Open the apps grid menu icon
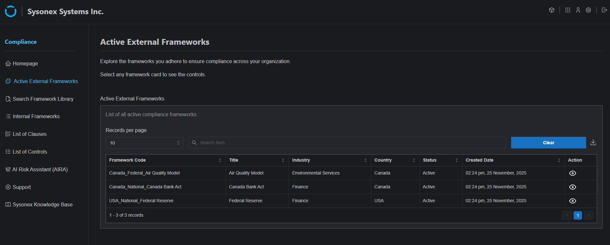610x245 pixels. [x=568, y=10]
